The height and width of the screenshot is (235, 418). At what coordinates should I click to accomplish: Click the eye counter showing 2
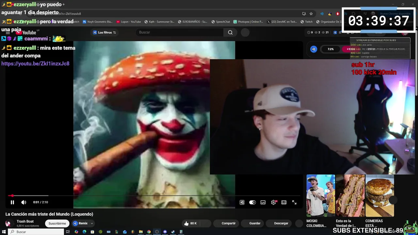pyautogui.click(x=317, y=32)
